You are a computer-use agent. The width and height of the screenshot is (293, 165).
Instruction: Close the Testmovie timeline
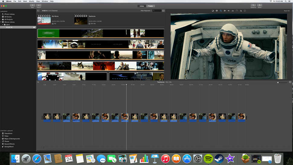tap(38, 82)
